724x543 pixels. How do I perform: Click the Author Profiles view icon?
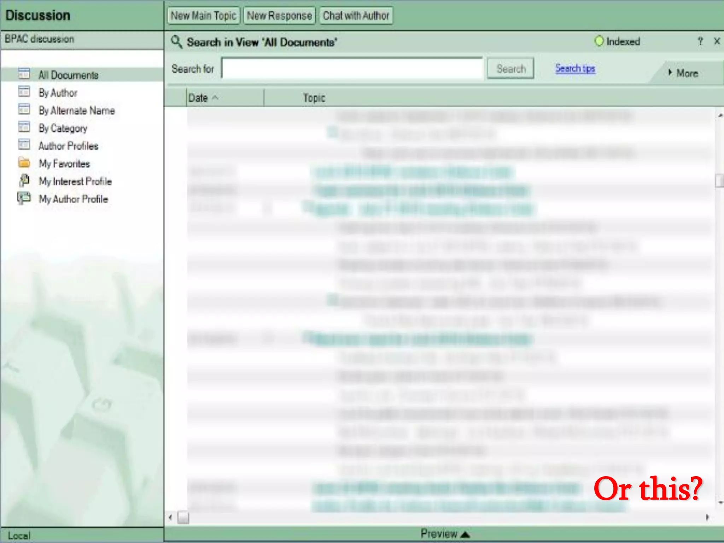[x=24, y=144]
